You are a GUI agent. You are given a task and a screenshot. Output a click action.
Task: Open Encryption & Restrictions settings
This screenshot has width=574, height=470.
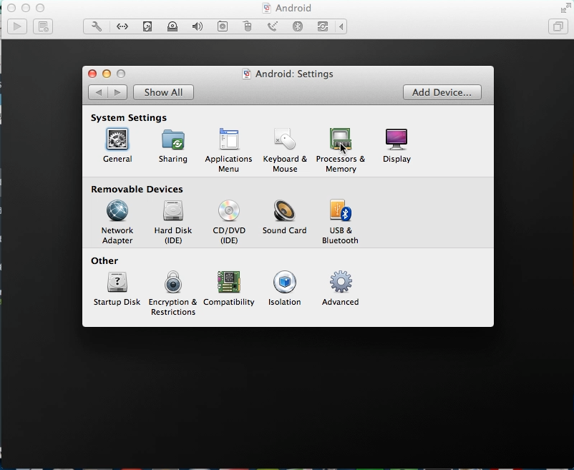click(x=172, y=293)
